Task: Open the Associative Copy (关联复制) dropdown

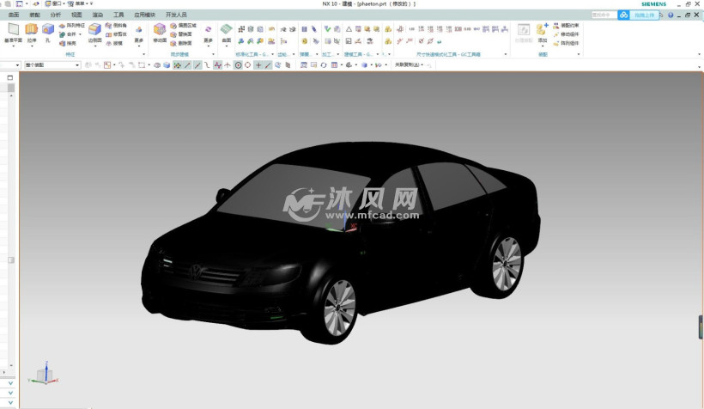Action: tap(409, 65)
